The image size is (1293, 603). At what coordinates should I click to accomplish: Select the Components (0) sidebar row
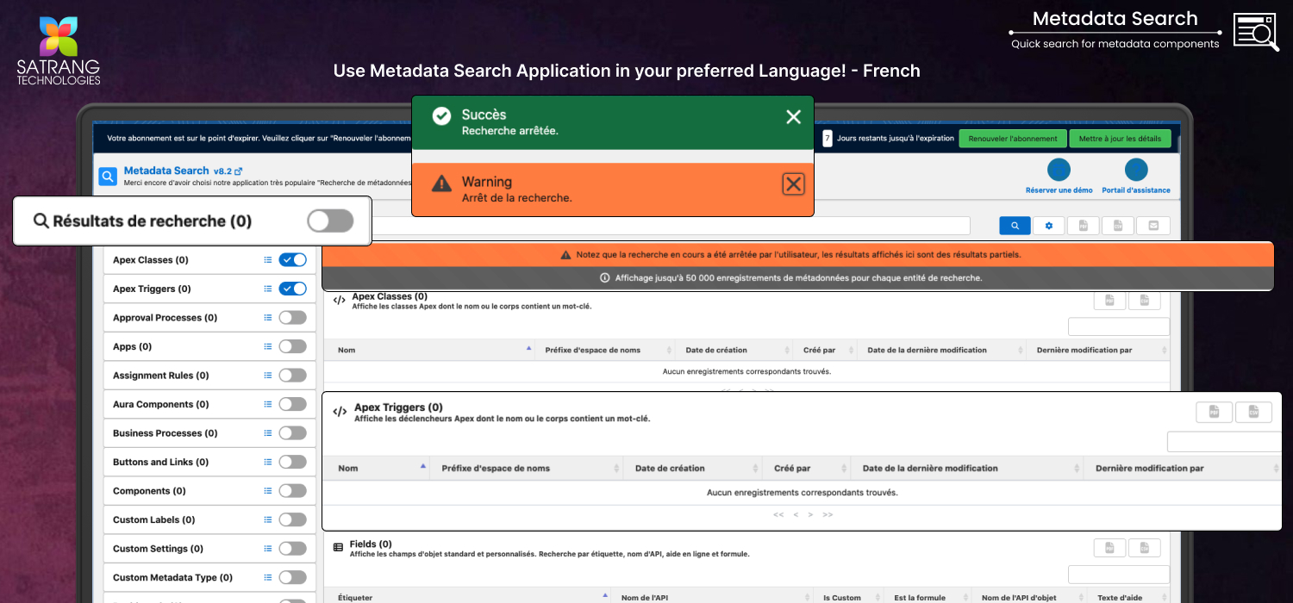point(209,491)
